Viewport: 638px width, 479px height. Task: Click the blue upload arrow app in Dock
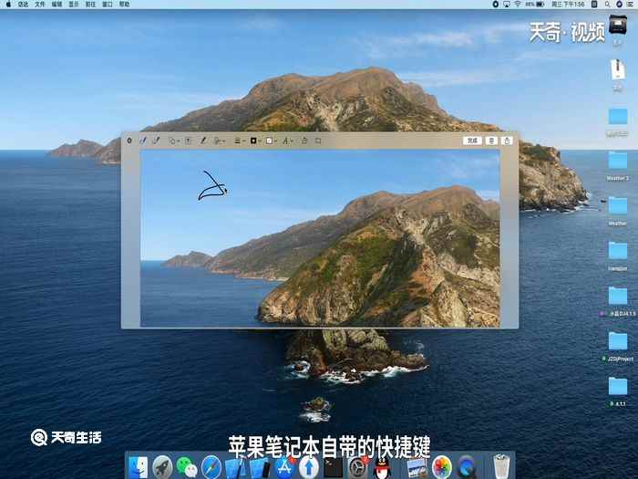[309, 467]
